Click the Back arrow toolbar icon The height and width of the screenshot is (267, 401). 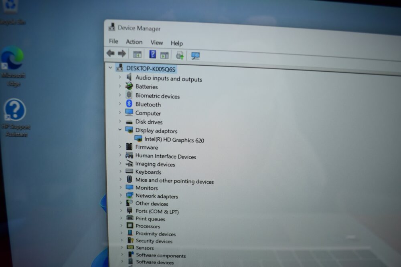(x=111, y=53)
